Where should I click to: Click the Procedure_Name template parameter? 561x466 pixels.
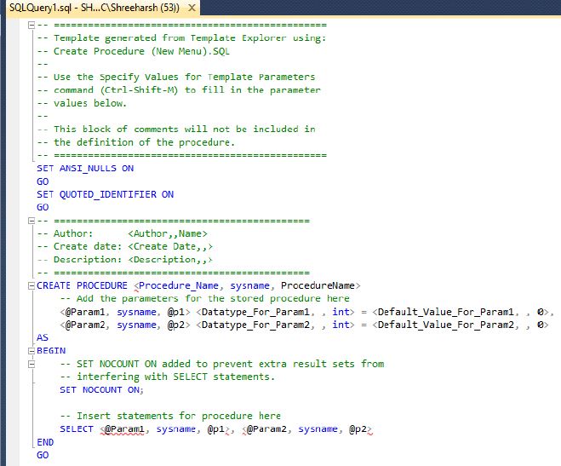coord(179,285)
